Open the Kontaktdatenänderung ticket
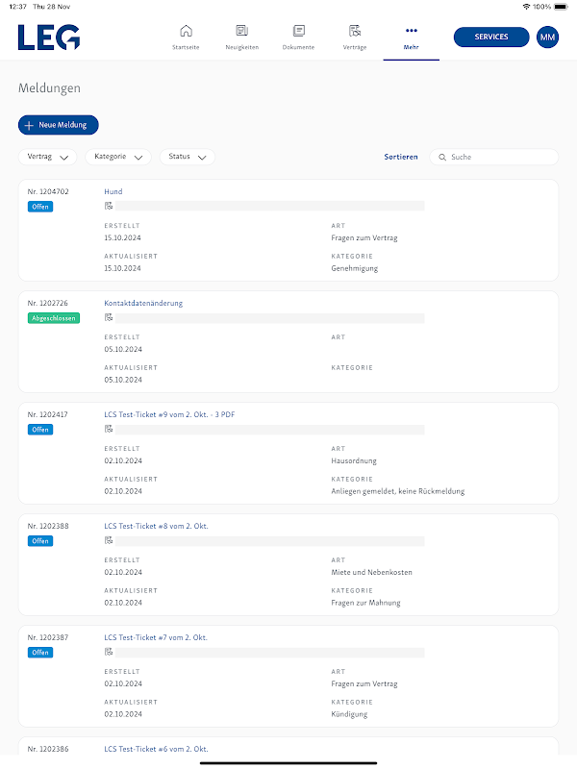 (x=143, y=303)
